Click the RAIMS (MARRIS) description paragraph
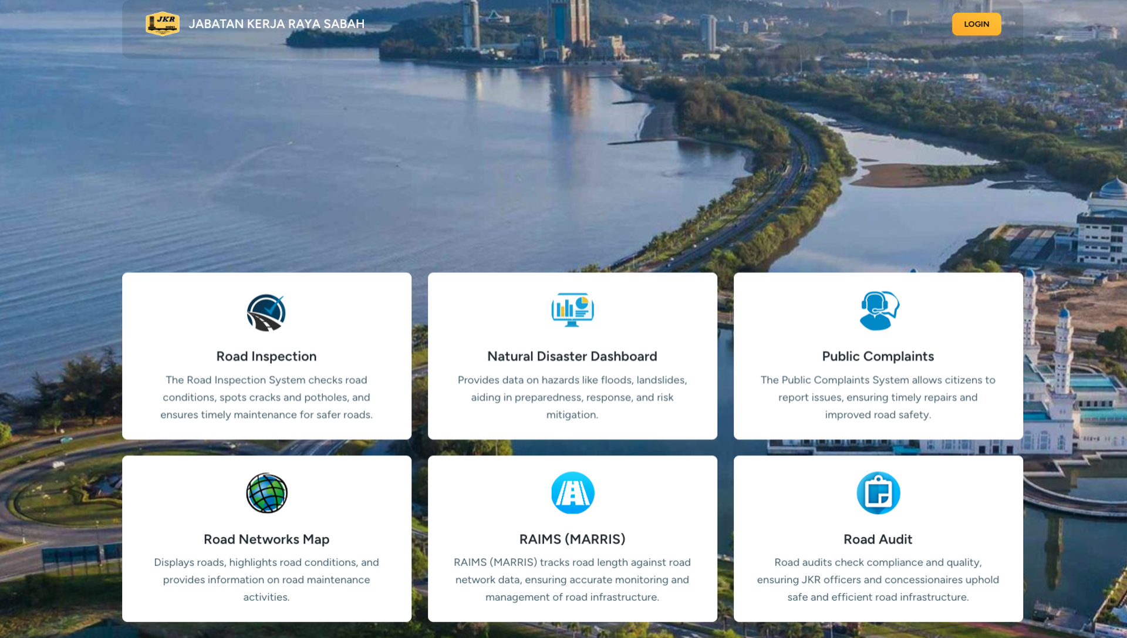The width and height of the screenshot is (1127, 638). click(x=572, y=580)
